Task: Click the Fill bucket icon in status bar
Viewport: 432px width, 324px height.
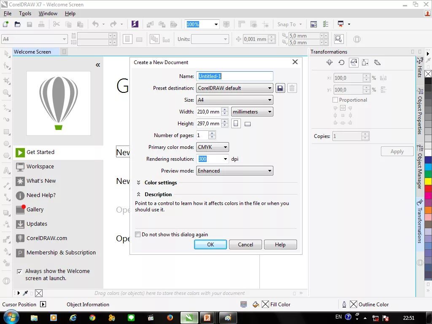Action: [256, 305]
